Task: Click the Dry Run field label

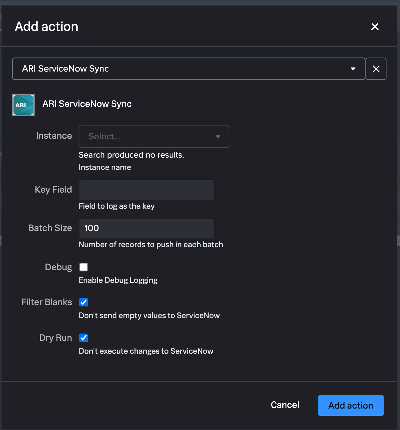Action: [56, 338]
